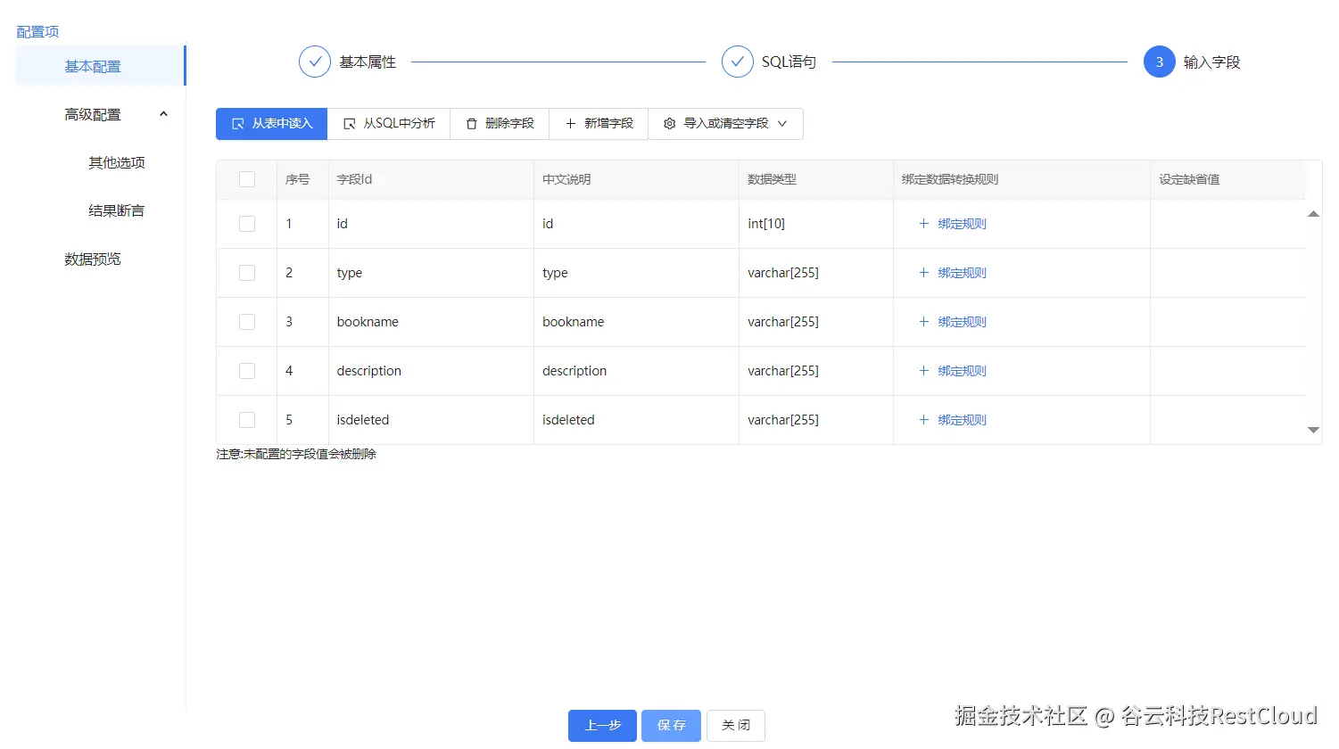1339x749 pixels.
Task: Select 基本配置 in the sidebar
Action: click(x=100, y=66)
